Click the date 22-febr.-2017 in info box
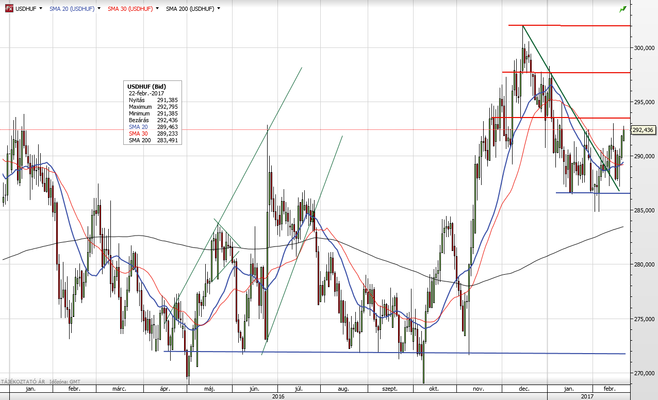The image size is (658, 400). click(146, 93)
